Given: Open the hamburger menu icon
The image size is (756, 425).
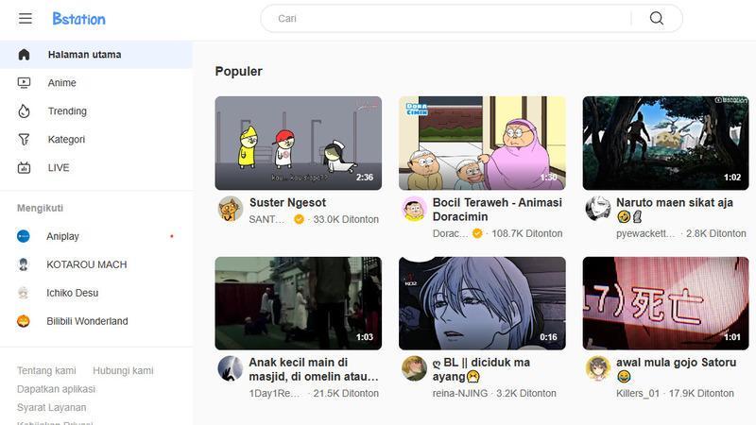Looking at the screenshot, I should 26,19.
